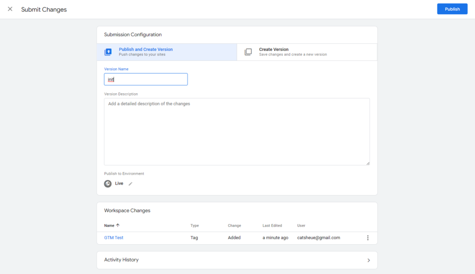
Task: Grab the description box resize handle
Action: coord(367,163)
